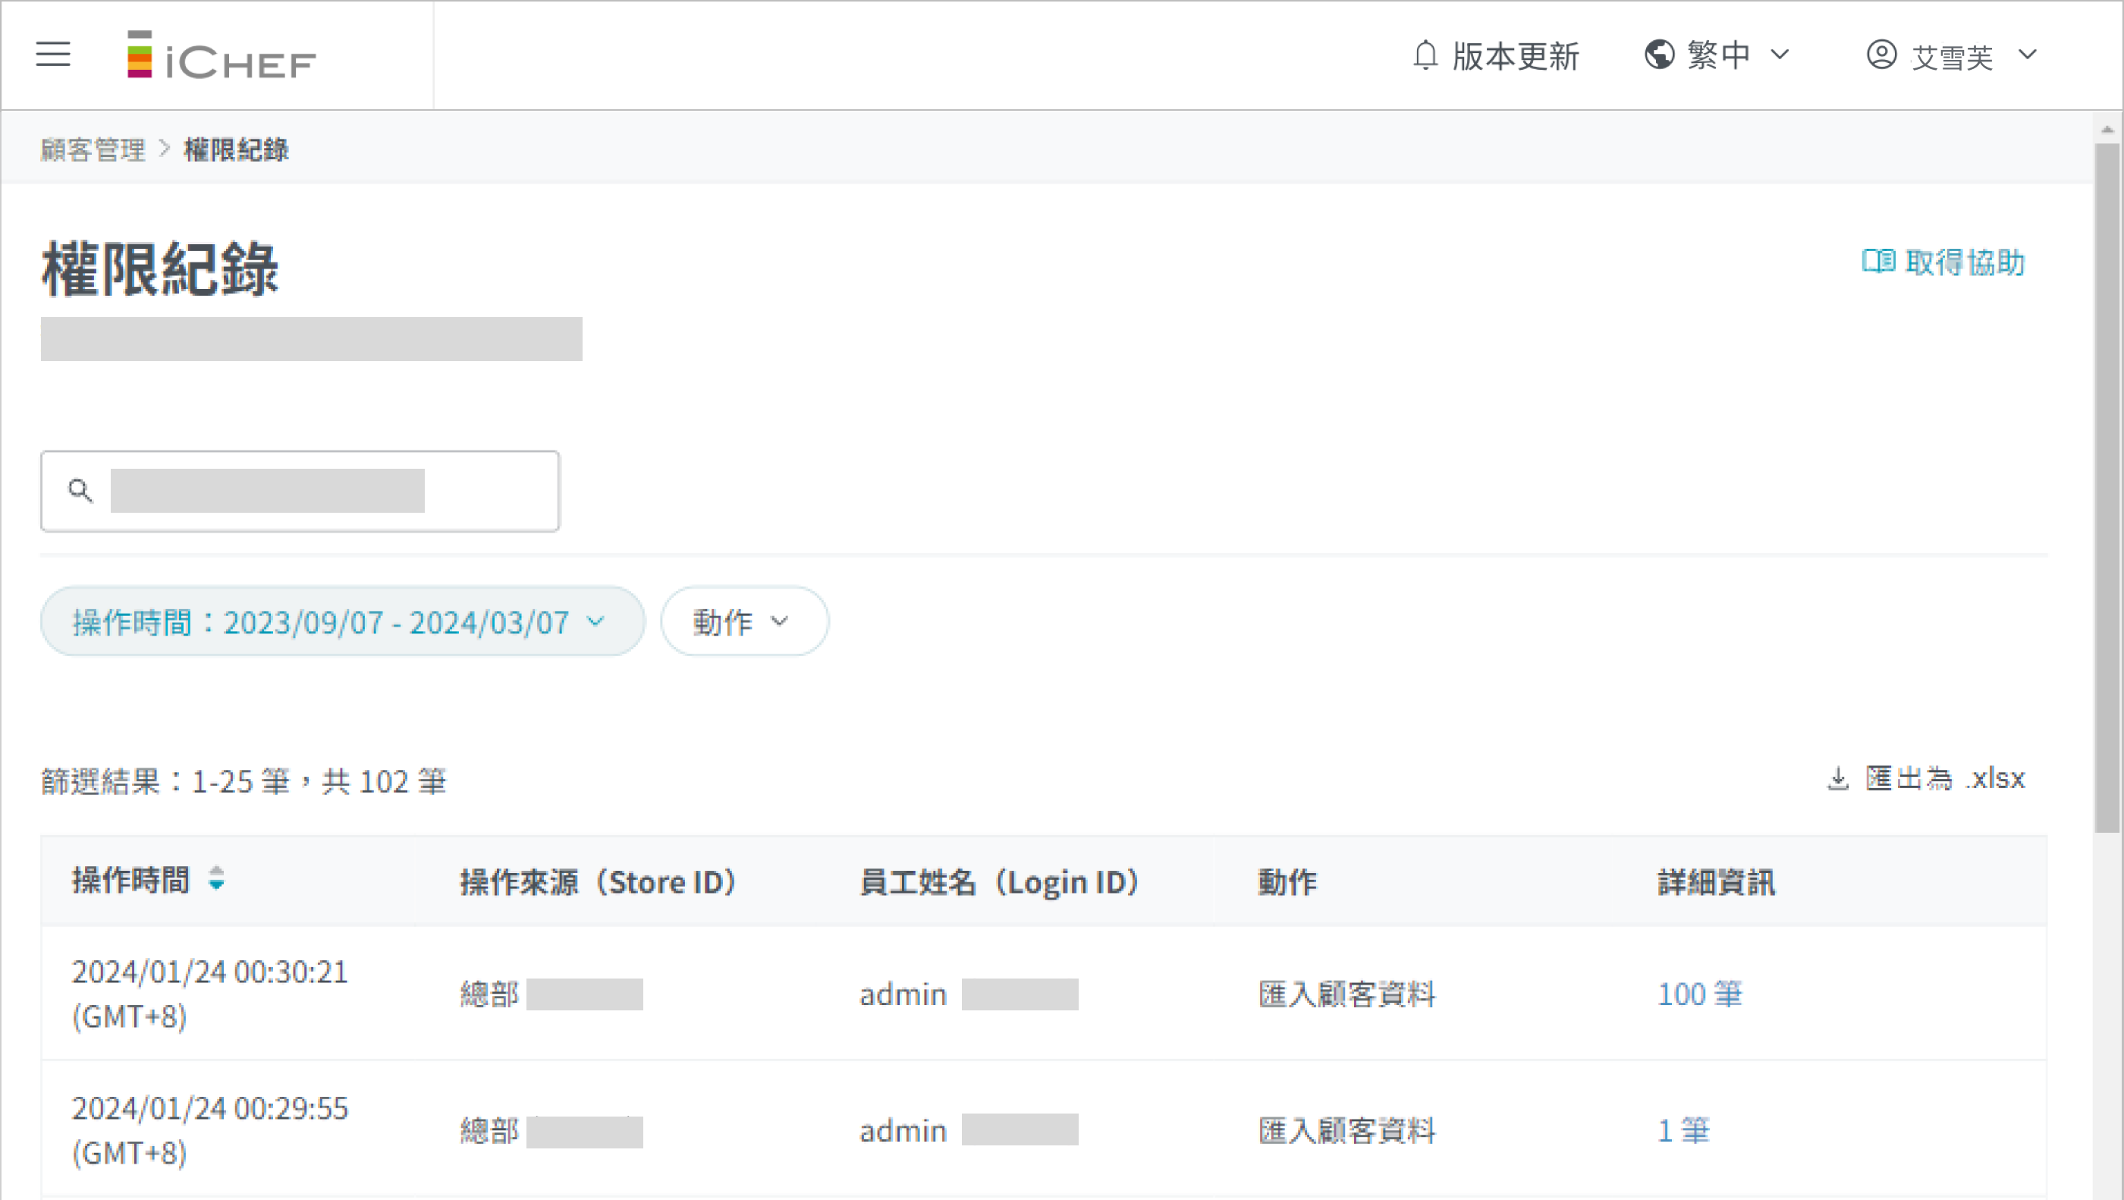The height and width of the screenshot is (1200, 2124).
Task: Click the iCHEF logo
Action: (x=221, y=56)
